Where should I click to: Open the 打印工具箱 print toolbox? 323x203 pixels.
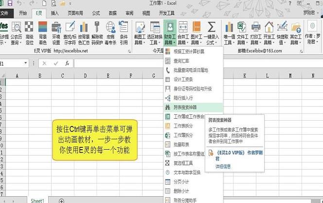(256, 33)
